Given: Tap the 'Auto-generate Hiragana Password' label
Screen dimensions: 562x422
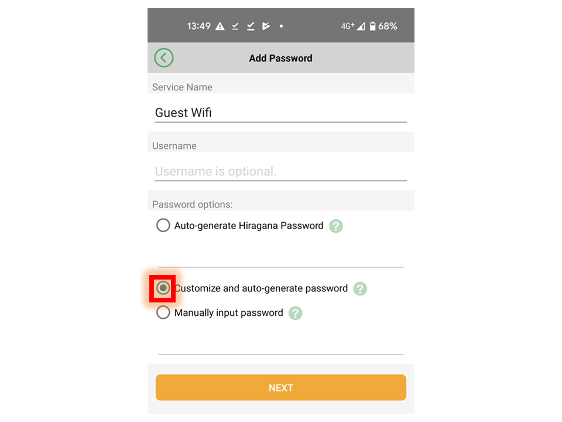Looking at the screenshot, I should tap(249, 226).
